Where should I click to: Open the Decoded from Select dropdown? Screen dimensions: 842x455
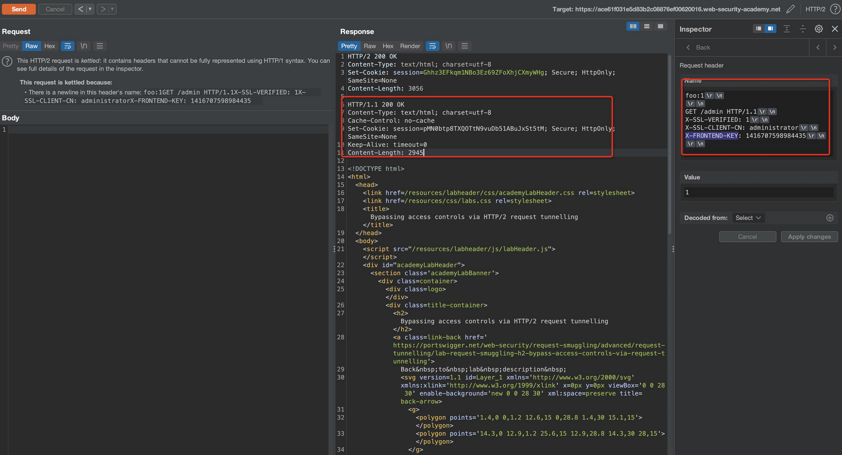748,218
